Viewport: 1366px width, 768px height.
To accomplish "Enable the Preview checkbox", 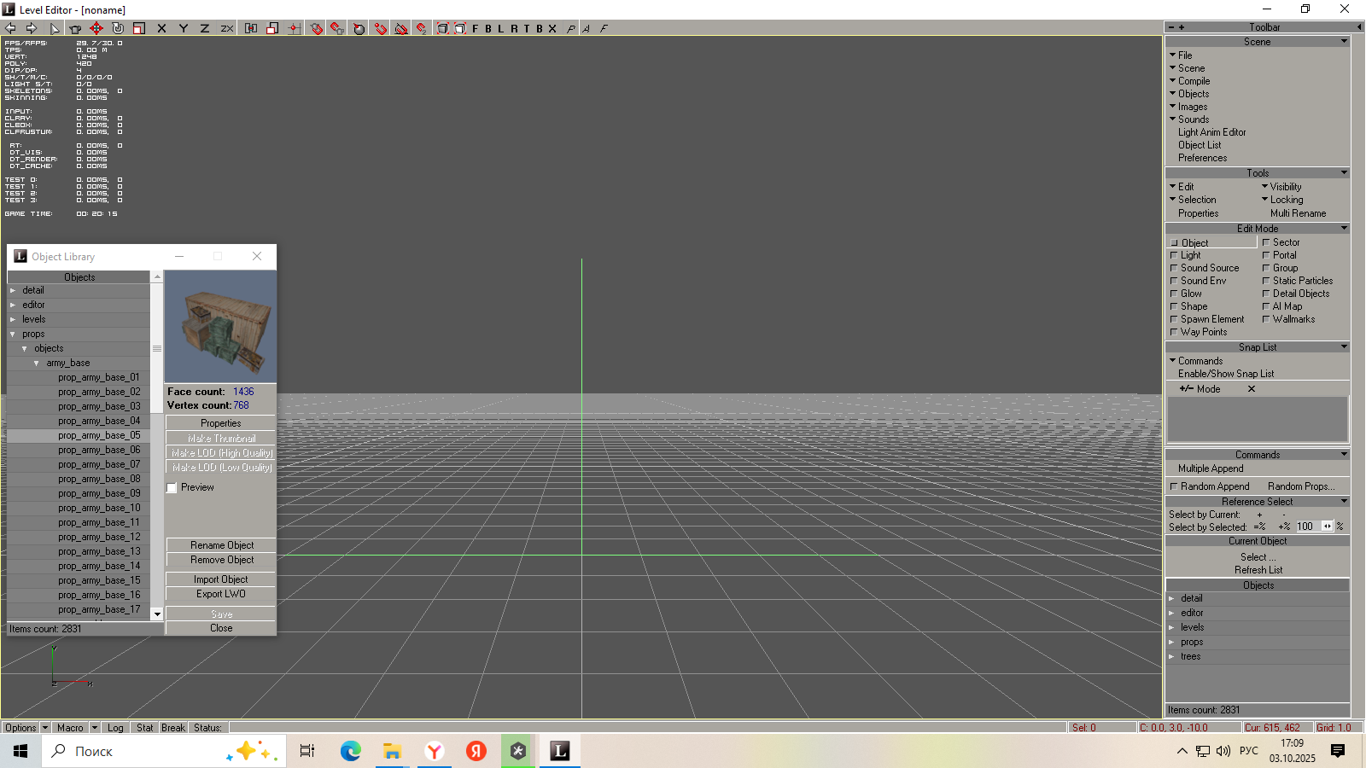I will pos(172,488).
